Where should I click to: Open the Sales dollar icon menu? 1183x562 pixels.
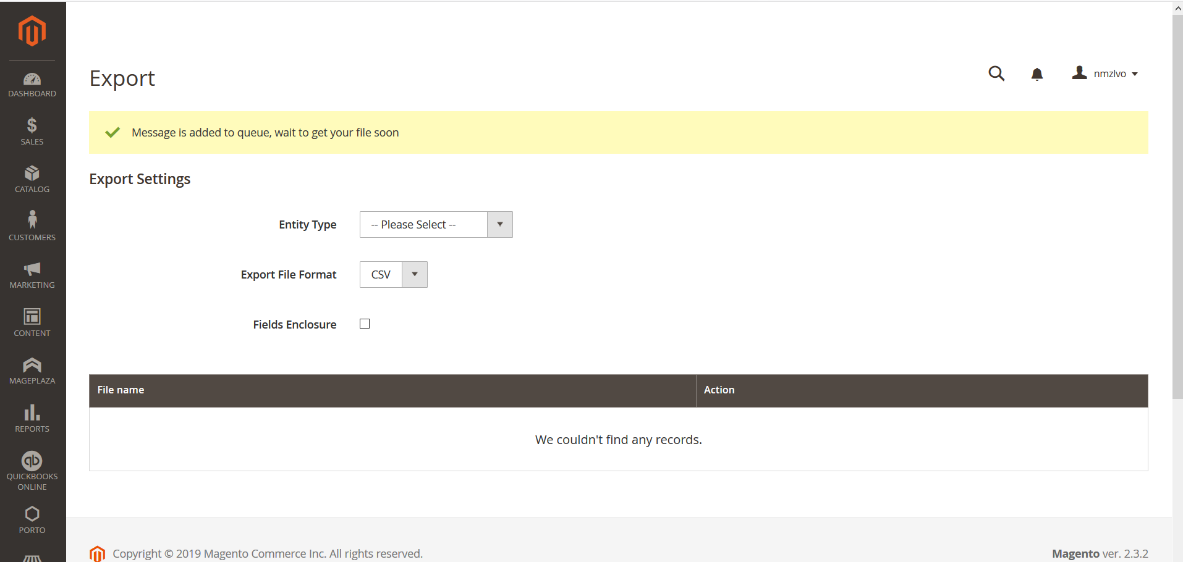point(32,131)
